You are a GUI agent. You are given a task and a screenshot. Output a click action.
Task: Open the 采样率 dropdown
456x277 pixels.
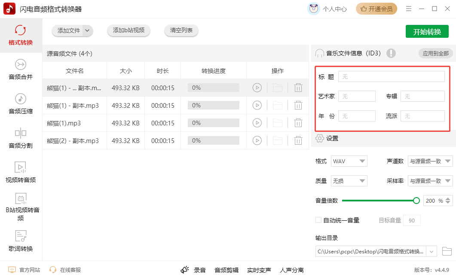coord(430,180)
